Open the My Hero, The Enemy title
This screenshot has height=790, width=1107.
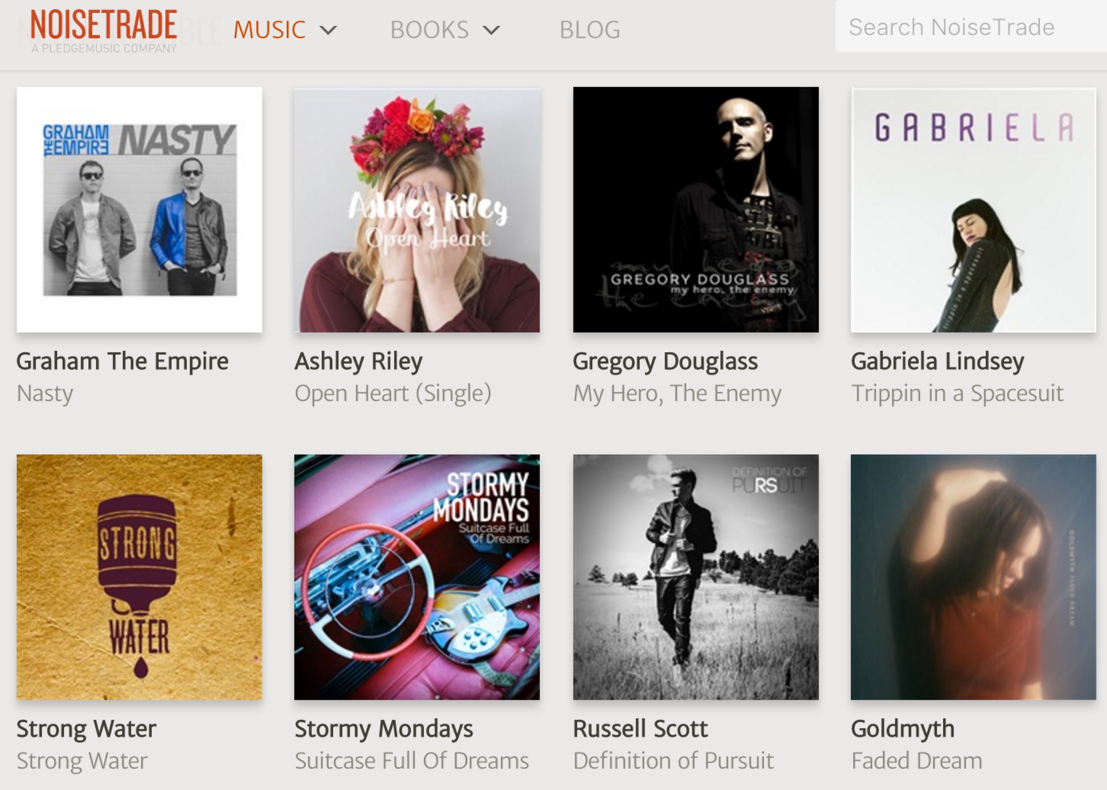(x=677, y=393)
